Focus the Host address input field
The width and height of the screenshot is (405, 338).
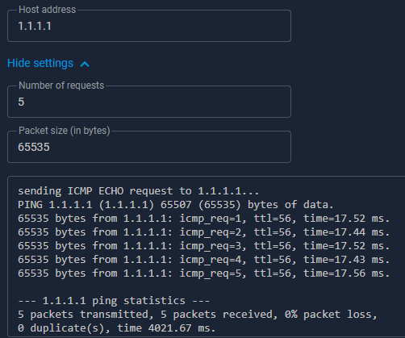pos(149,26)
